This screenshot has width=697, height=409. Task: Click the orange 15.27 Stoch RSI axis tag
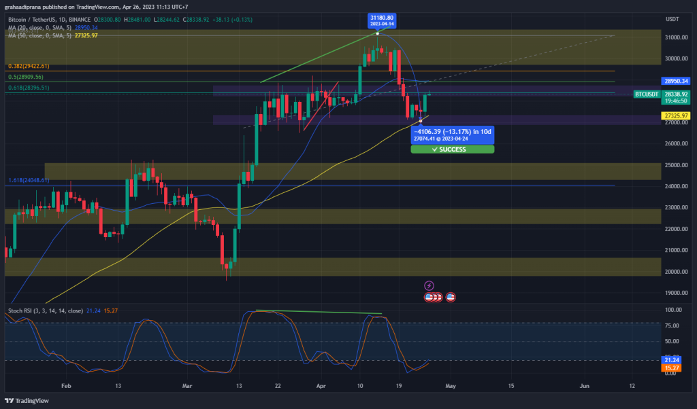(672, 368)
